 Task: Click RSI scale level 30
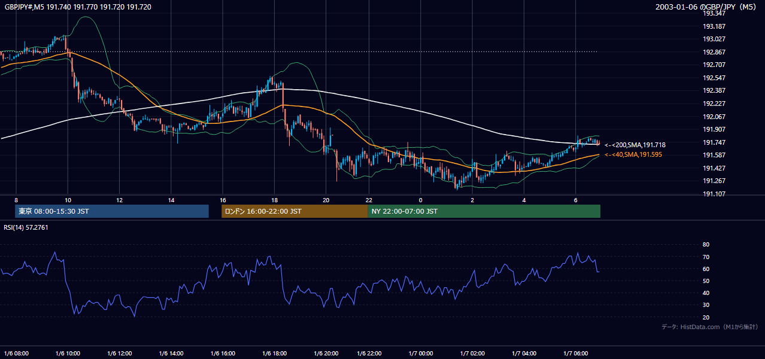tap(706, 305)
